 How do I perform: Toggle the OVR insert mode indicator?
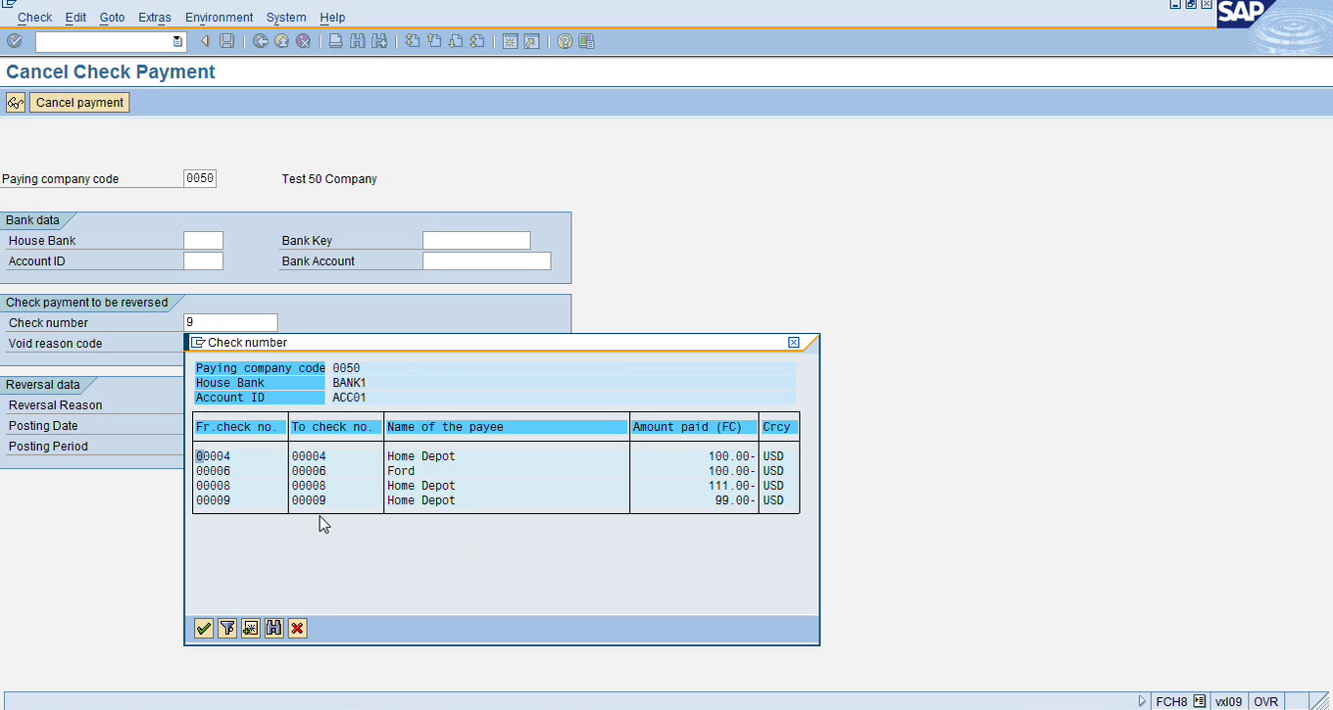pos(1266,701)
